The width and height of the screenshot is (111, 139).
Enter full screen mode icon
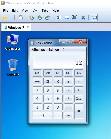(75, 17)
